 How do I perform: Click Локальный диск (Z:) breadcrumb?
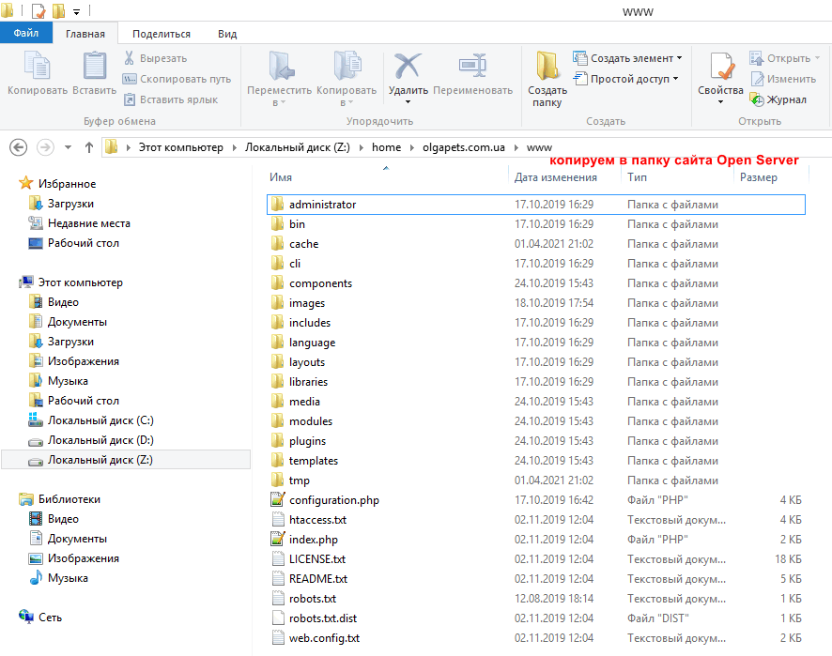[297, 147]
